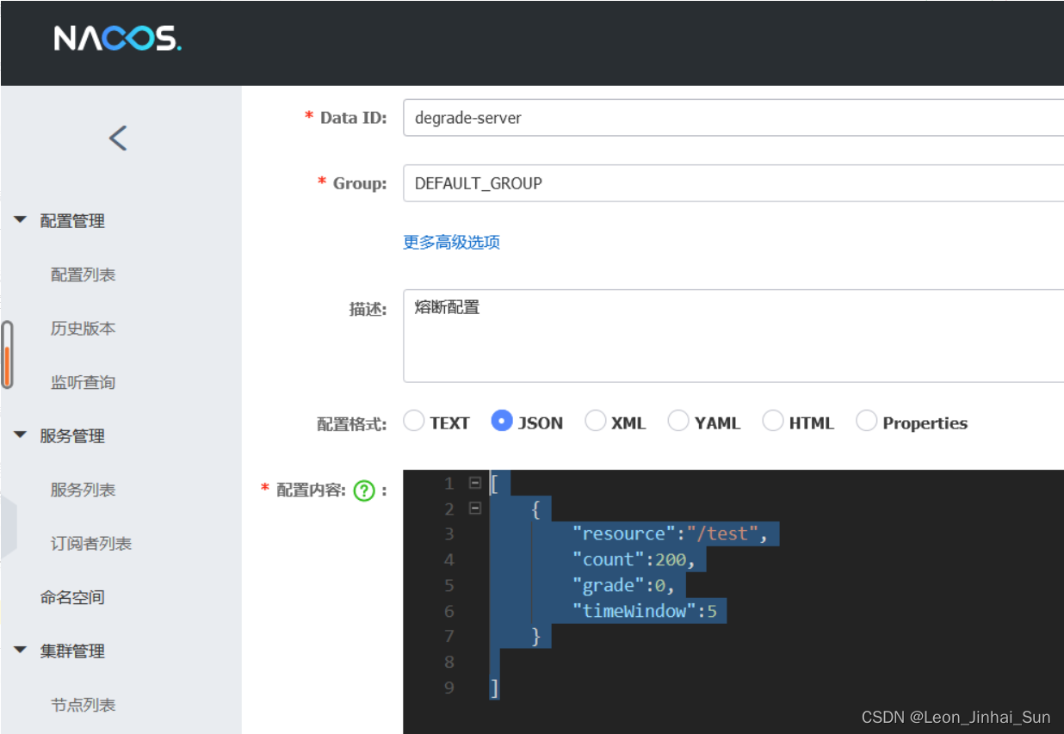Select XML config format
This screenshot has height=734, width=1064.
(x=595, y=421)
